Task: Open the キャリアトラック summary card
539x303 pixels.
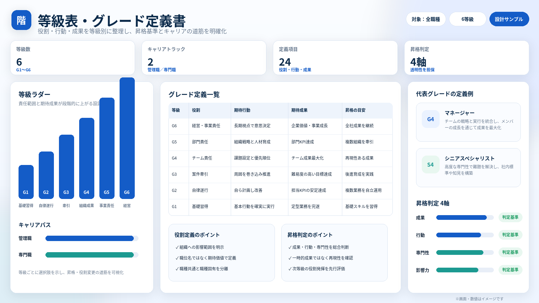Action: 204,58
